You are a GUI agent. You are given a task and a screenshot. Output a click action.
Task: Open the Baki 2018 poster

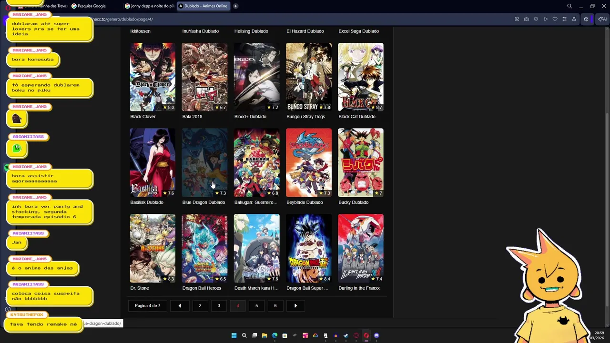(x=204, y=77)
